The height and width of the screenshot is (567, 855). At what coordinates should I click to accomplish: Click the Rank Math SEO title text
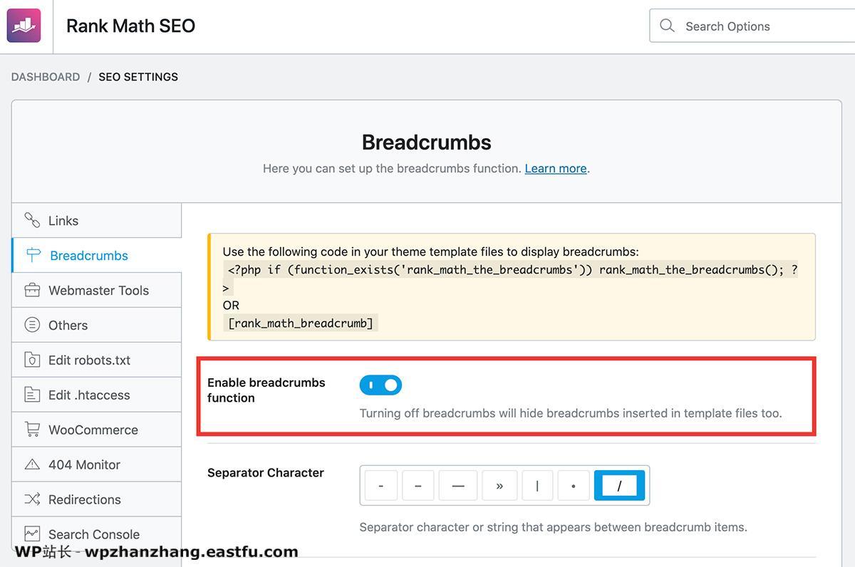tap(130, 26)
